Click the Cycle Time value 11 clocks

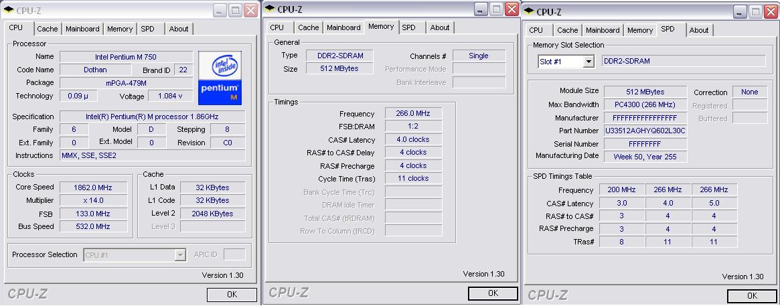[413, 178]
